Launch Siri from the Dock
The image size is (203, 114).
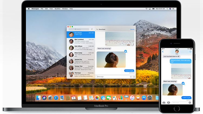(x=44, y=98)
